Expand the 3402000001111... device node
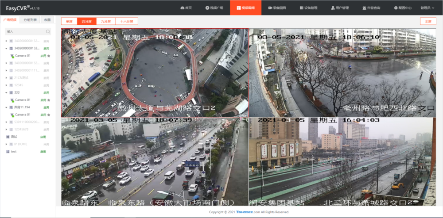The image size is (443, 218). [7, 70]
